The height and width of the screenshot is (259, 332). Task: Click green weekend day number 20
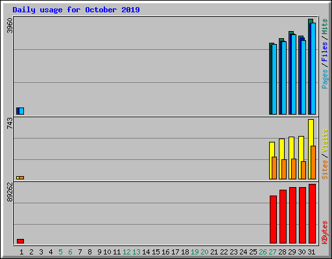204,252
